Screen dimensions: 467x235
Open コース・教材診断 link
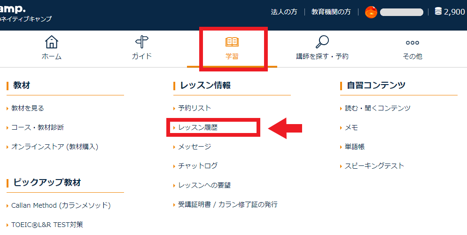38,127
